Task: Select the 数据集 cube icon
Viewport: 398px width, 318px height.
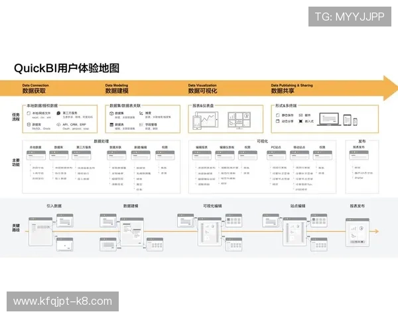Action: click(x=111, y=113)
